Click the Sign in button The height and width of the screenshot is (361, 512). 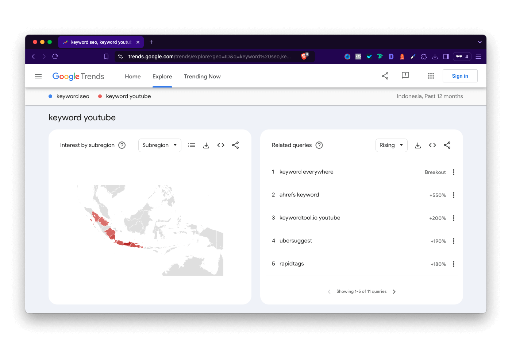tap(460, 76)
